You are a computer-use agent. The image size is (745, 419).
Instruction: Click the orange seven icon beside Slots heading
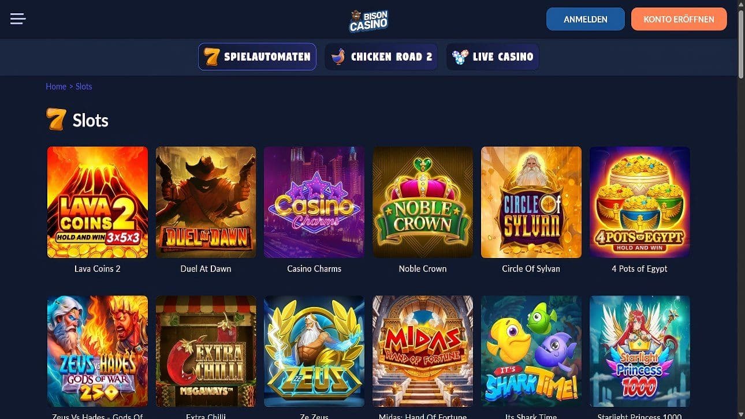click(x=56, y=119)
